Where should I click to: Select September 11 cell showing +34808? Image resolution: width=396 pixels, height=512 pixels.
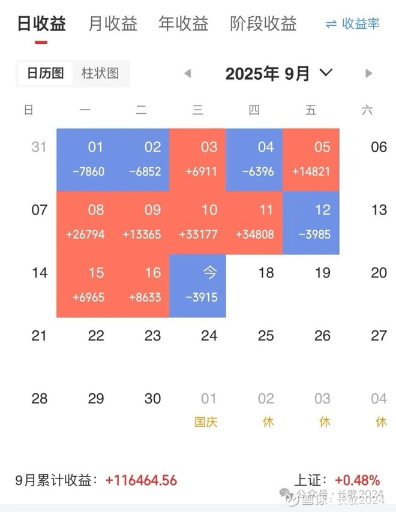point(265,222)
